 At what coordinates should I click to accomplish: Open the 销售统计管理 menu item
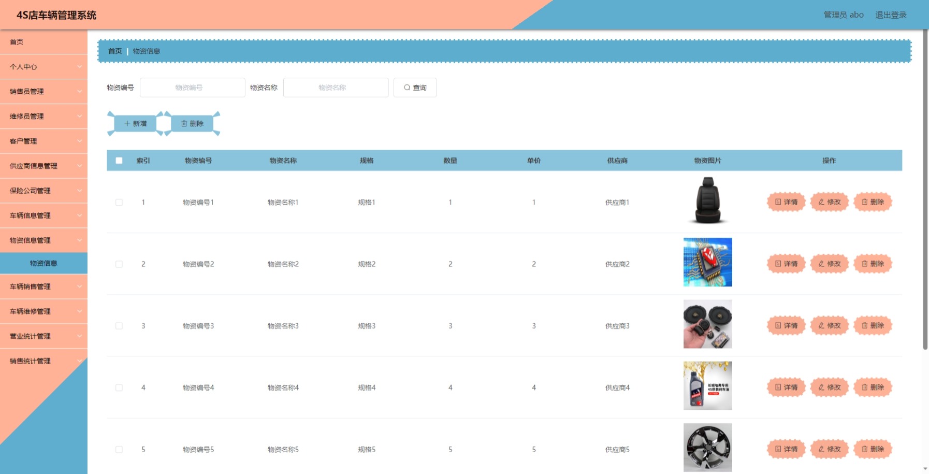tap(43, 361)
